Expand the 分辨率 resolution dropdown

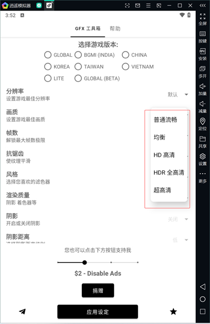pos(177,95)
